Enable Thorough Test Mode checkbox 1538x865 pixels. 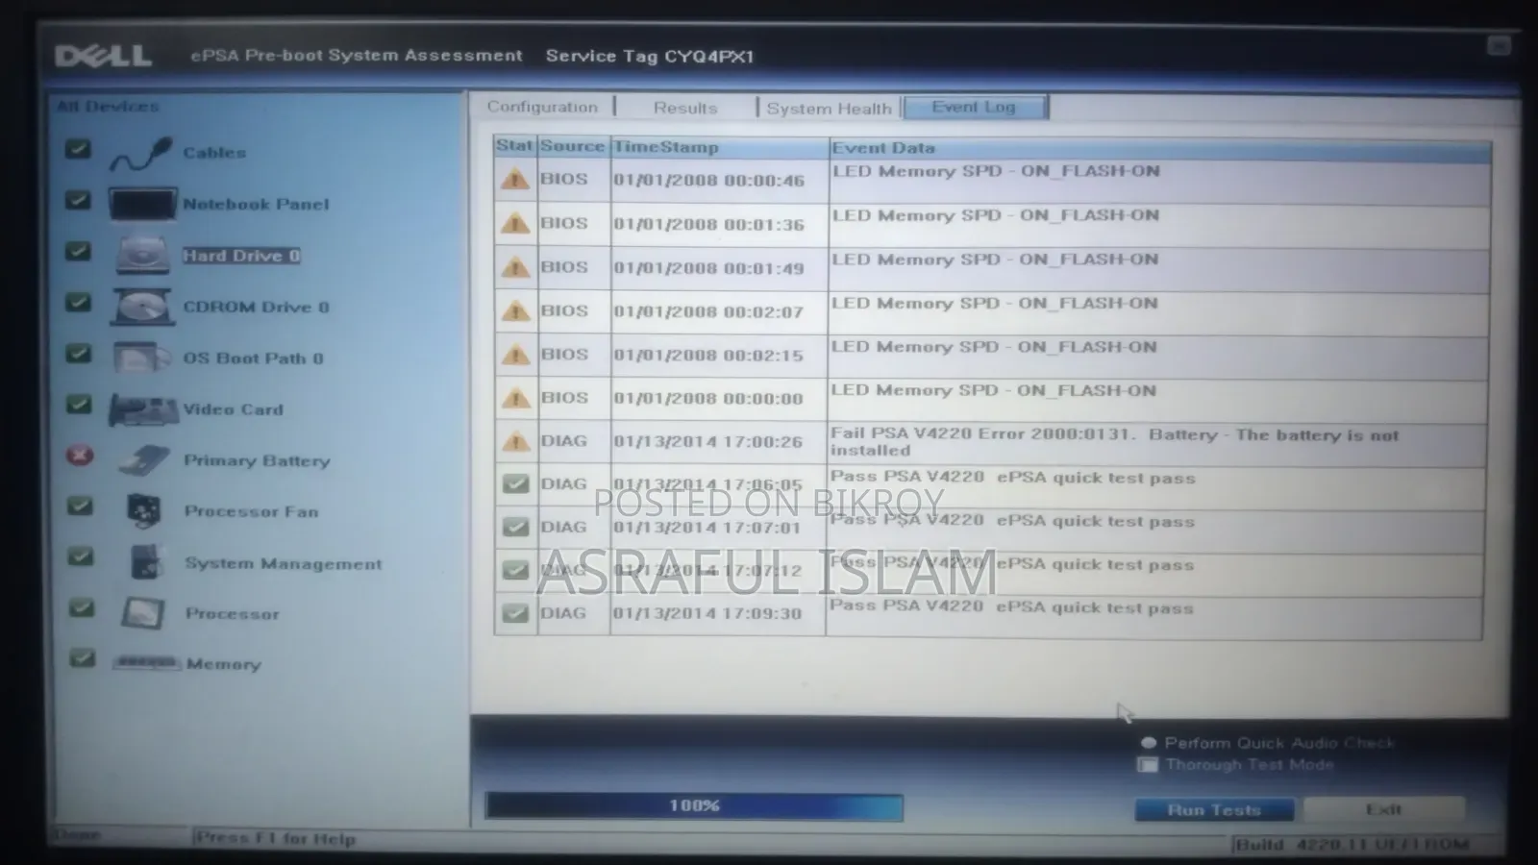click(1148, 765)
